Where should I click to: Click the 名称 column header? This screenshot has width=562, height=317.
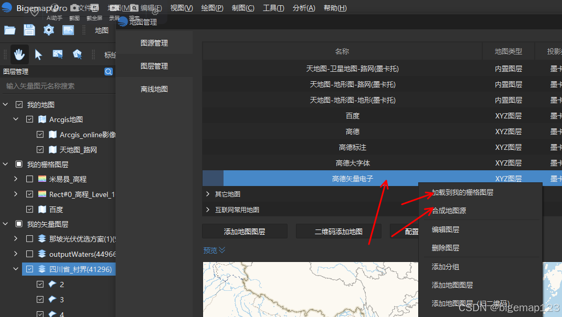[342, 51]
